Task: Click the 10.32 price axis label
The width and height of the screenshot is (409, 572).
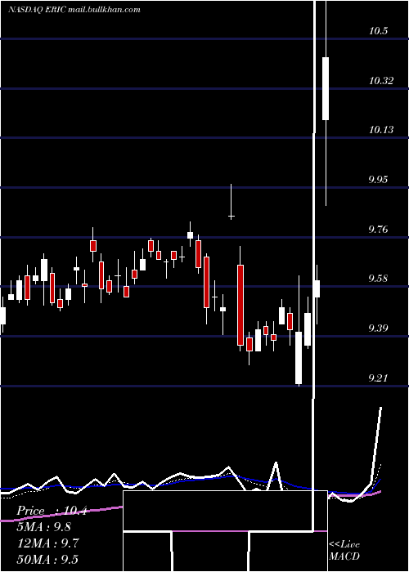Action: click(x=381, y=81)
